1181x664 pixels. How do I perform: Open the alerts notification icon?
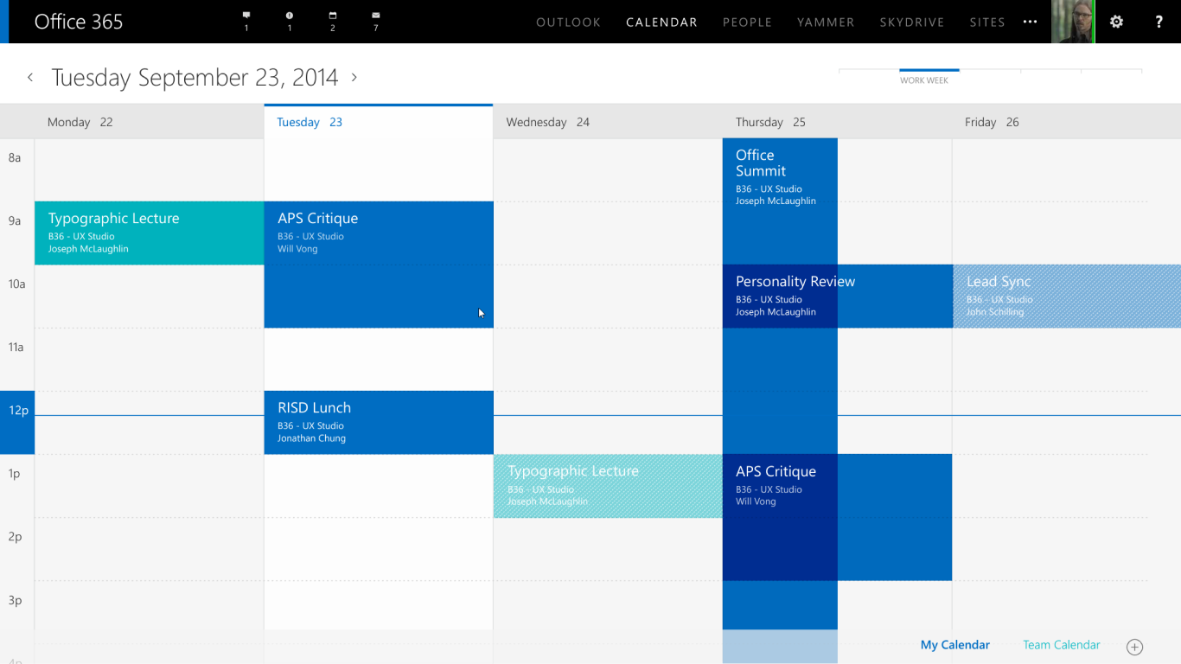coord(290,16)
